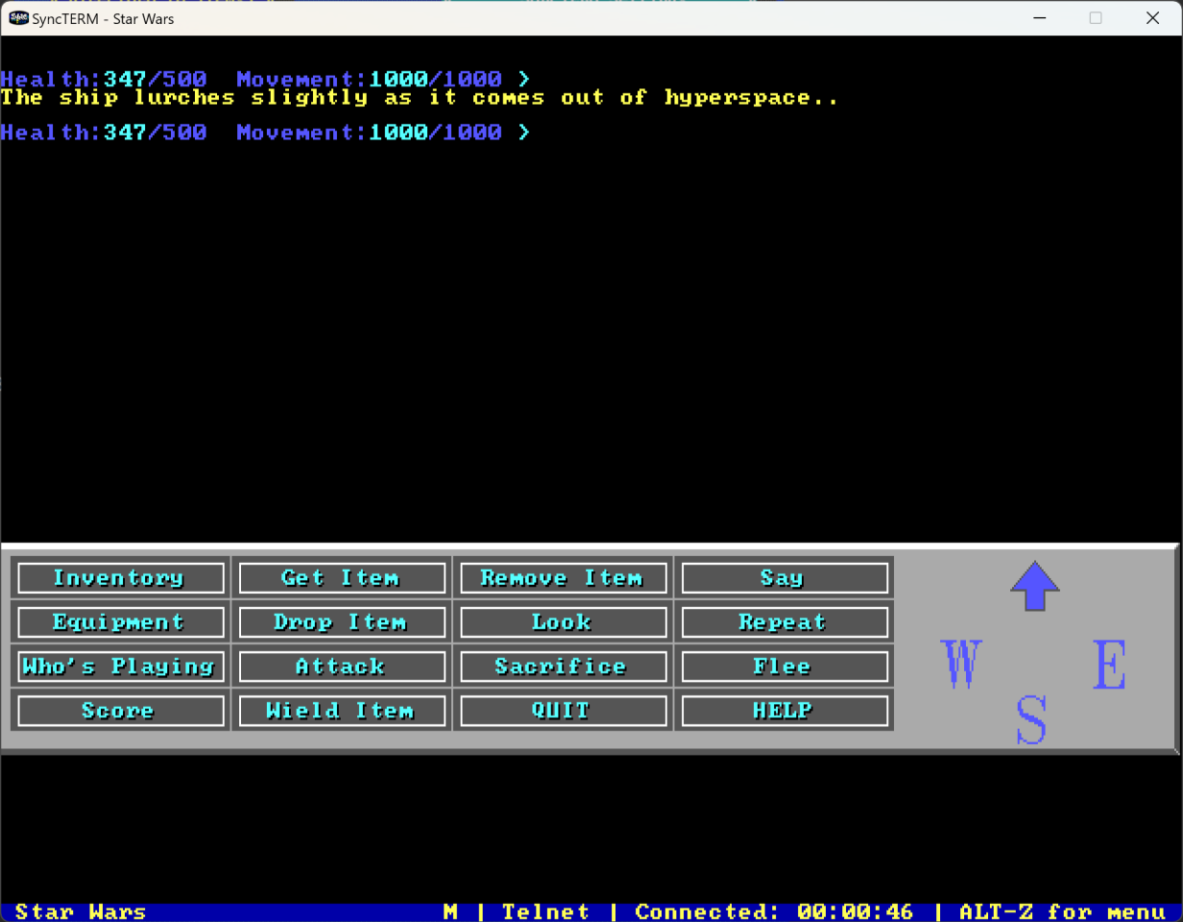Click the 'Star Wars' status bar label
Screen dimensions: 1183x922
click(x=81, y=911)
